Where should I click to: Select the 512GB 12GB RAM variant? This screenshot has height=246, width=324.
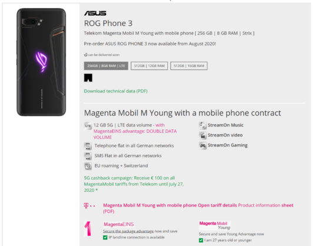click(149, 66)
